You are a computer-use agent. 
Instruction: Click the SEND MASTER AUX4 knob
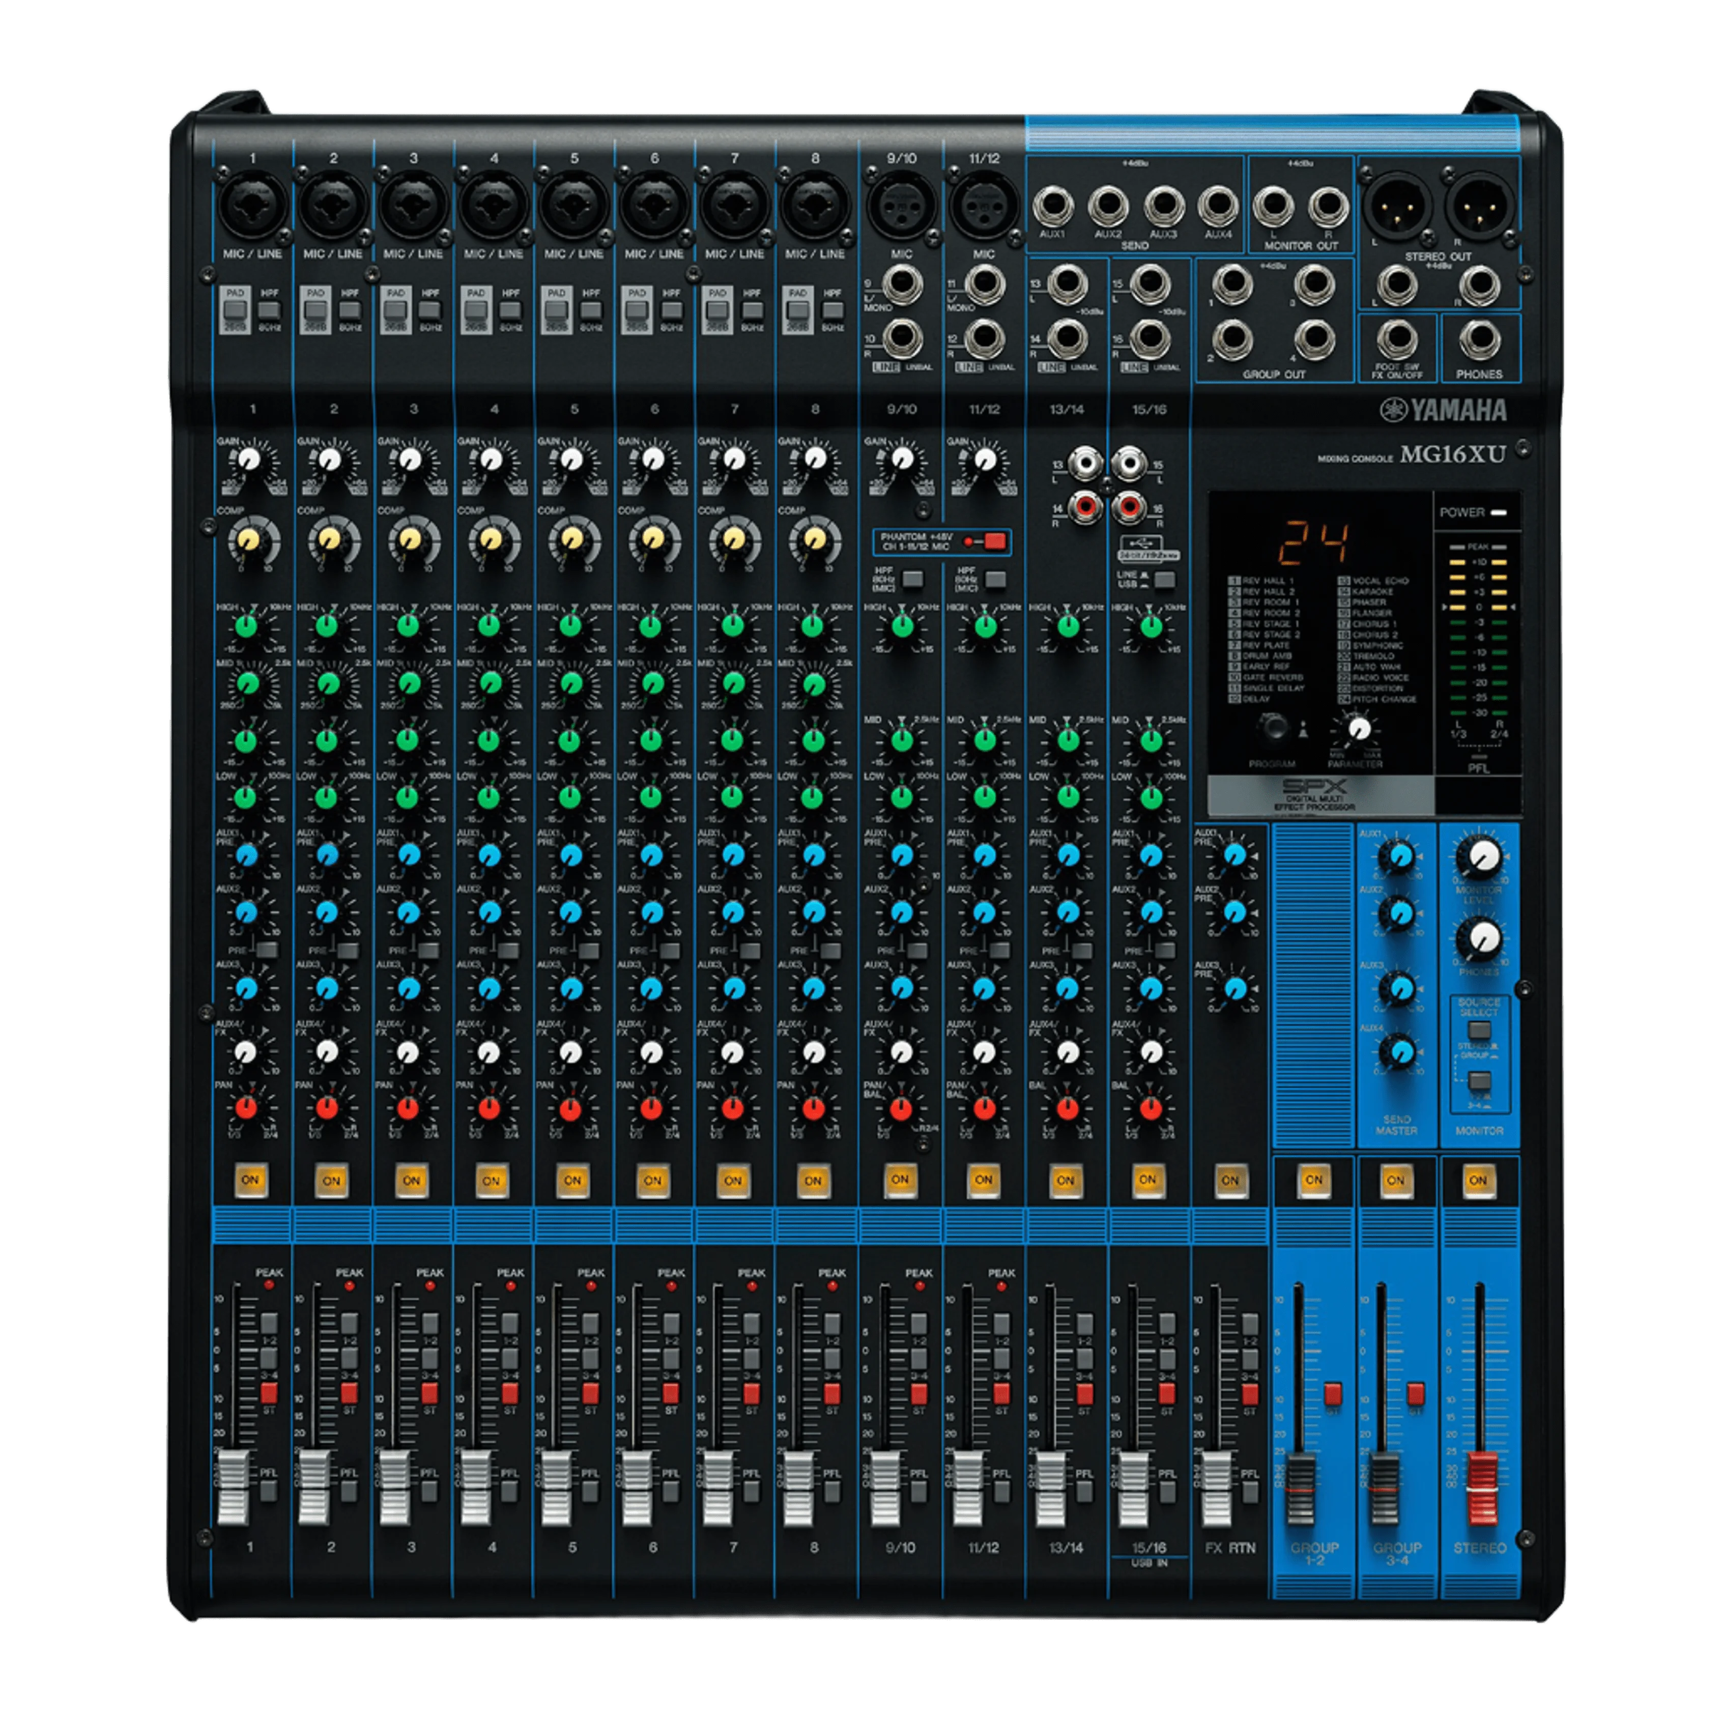[1399, 1052]
